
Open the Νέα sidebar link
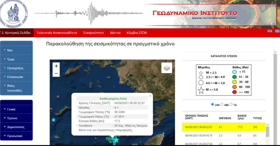[10, 50]
